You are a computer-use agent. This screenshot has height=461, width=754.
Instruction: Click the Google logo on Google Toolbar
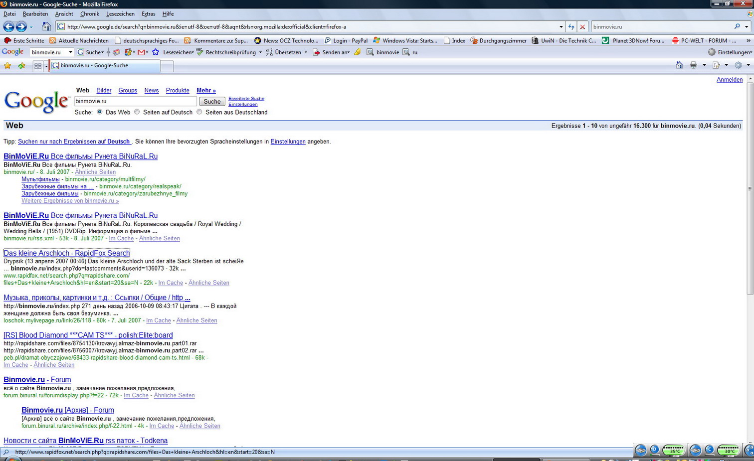[x=13, y=52]
